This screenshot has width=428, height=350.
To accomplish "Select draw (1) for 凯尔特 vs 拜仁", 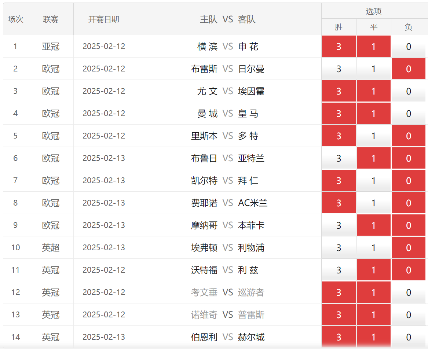I will click(373, 181).
